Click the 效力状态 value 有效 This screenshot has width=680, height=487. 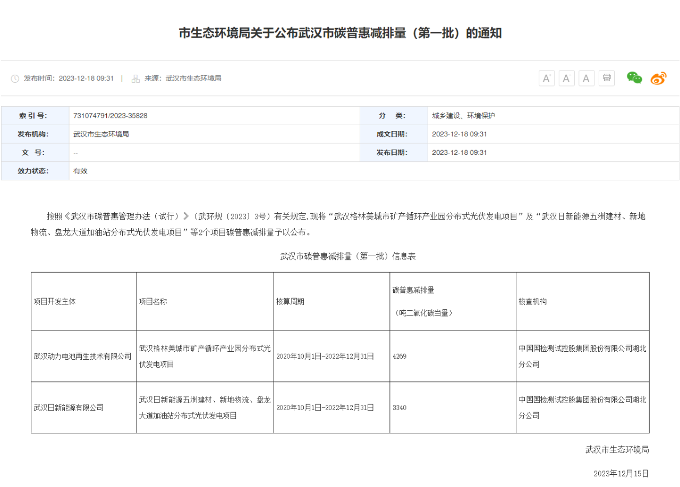[80, 171]
